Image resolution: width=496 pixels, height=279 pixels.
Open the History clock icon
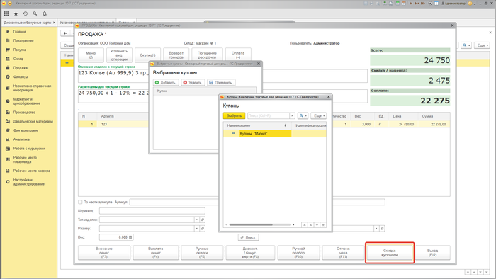26,13
